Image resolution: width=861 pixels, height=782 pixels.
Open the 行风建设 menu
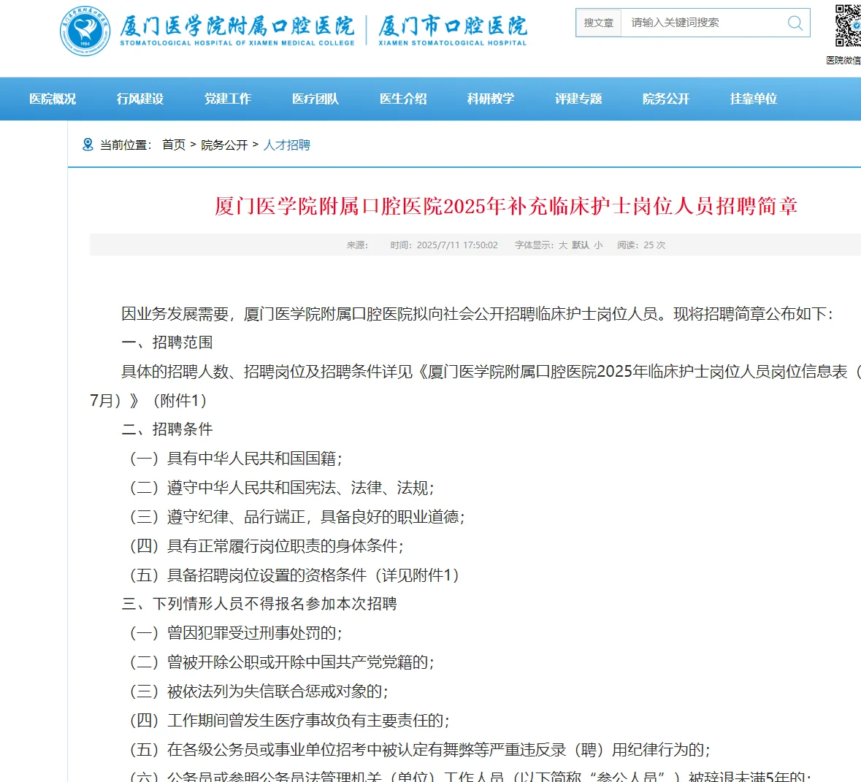point(140,99)
